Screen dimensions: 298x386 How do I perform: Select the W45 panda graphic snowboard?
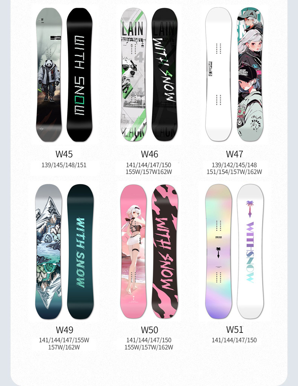pyautogui.click(x=49, y=75)
